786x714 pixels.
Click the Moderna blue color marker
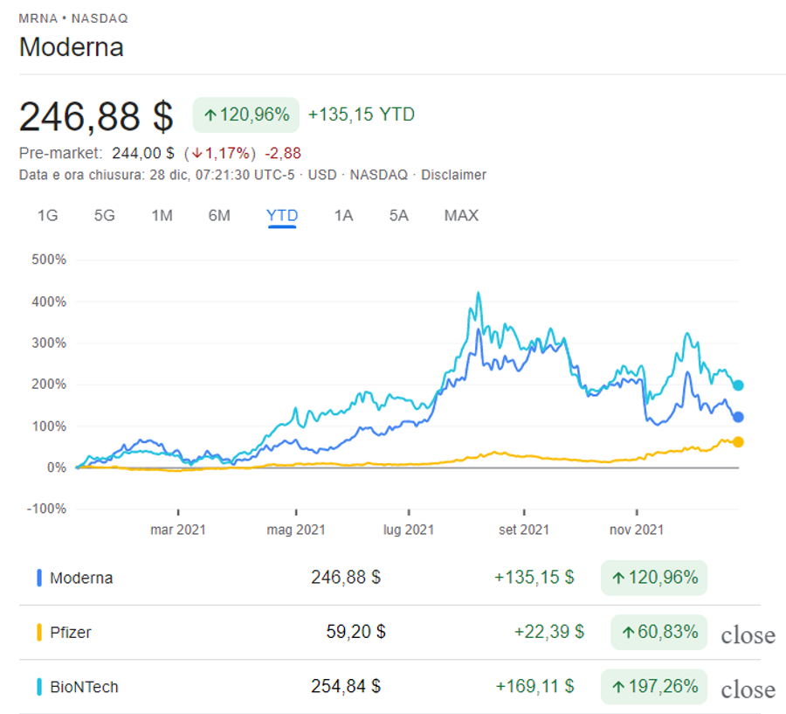pyautogui.click(x=39, y=578)
